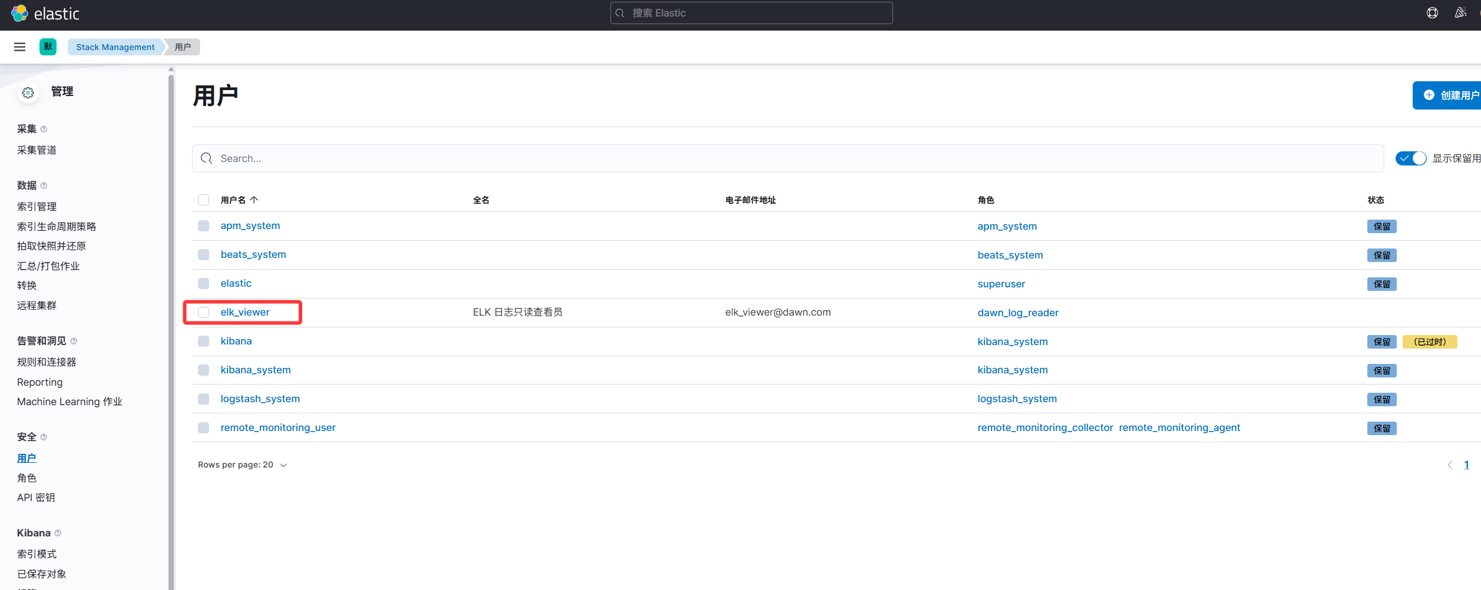Open 角色 in the sidebar

point(27,478)
